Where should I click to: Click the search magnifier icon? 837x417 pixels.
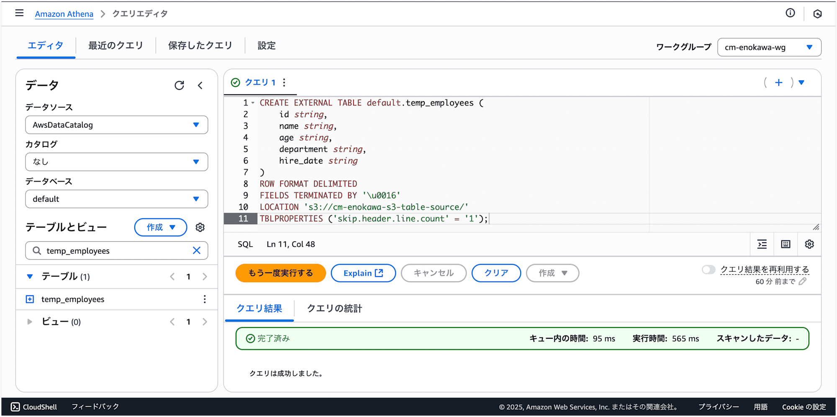[x=37, y=251]
